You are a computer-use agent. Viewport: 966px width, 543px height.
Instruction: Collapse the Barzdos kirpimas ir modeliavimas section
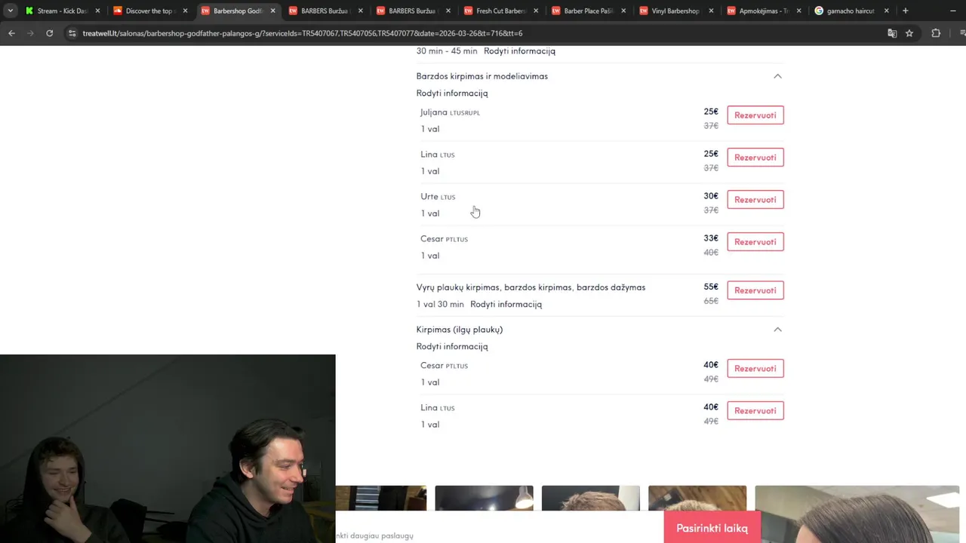[x=777, y=76]
